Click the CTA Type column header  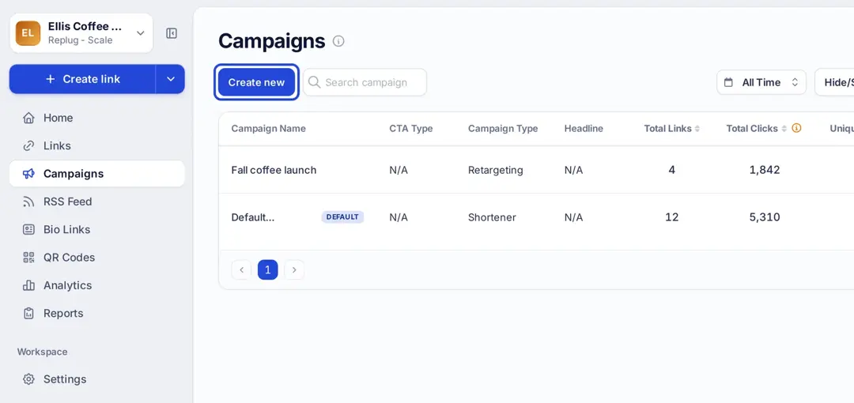coord(411,129)
